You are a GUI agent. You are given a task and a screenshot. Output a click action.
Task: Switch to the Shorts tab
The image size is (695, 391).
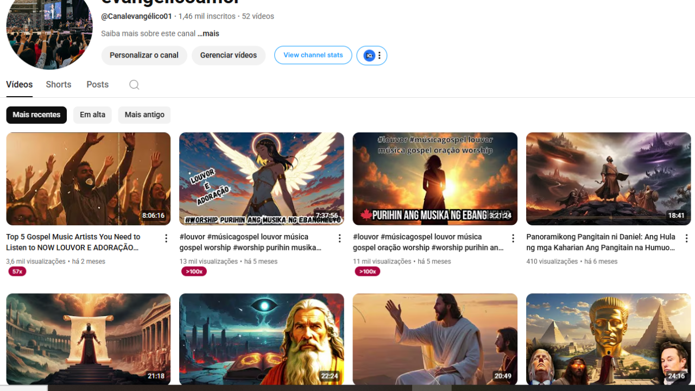59,85
